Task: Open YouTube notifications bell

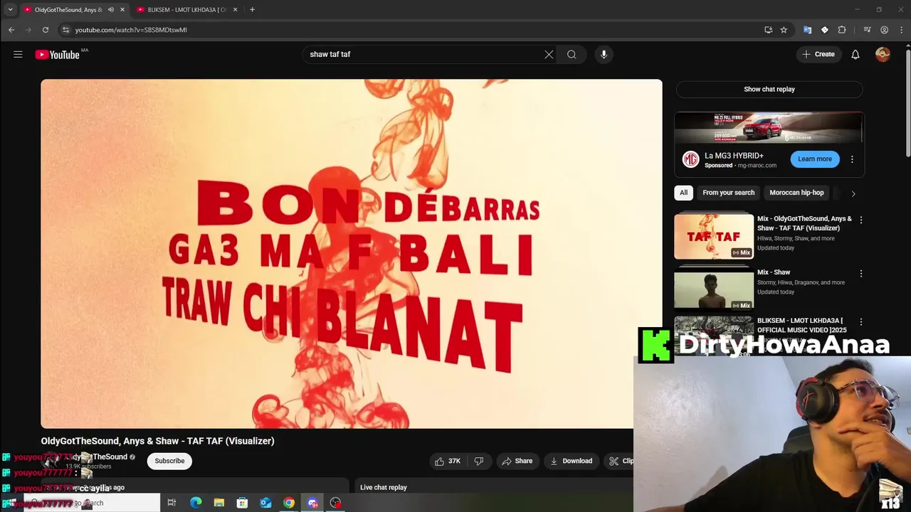Action: click(x=855, y=54)
